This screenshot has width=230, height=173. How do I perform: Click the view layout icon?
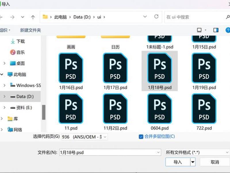pyautogui.click(x=199, y=30)
